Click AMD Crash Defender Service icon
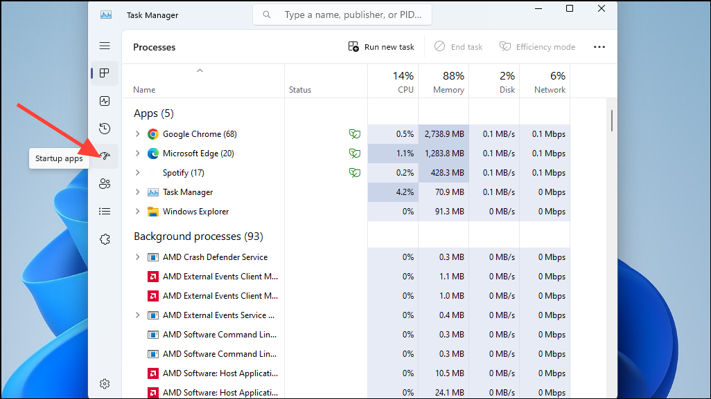 (x=153, y=257)
